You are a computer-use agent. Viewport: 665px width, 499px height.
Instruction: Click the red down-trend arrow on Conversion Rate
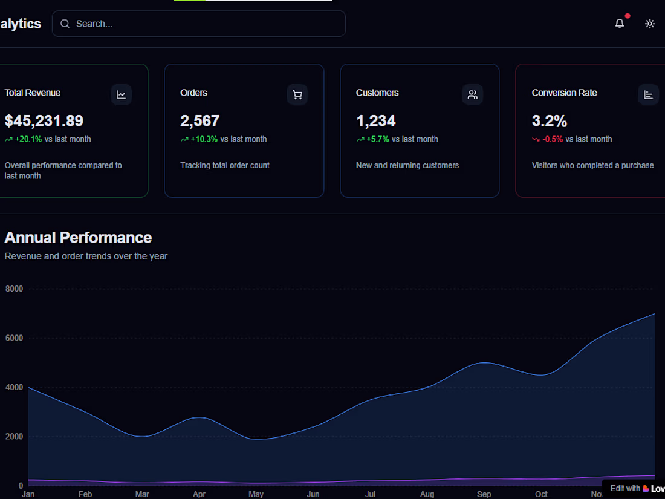tap(535, 139)
